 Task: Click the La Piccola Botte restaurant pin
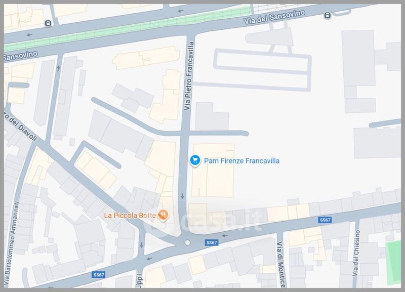click(163, 215)
